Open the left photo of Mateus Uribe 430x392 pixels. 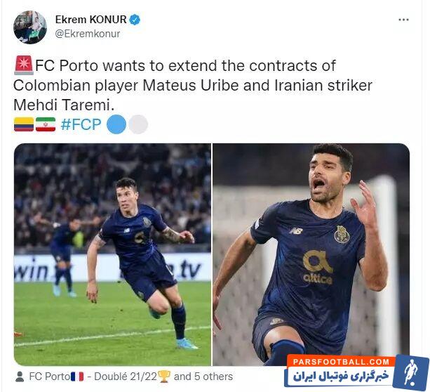tap(112, 254)
